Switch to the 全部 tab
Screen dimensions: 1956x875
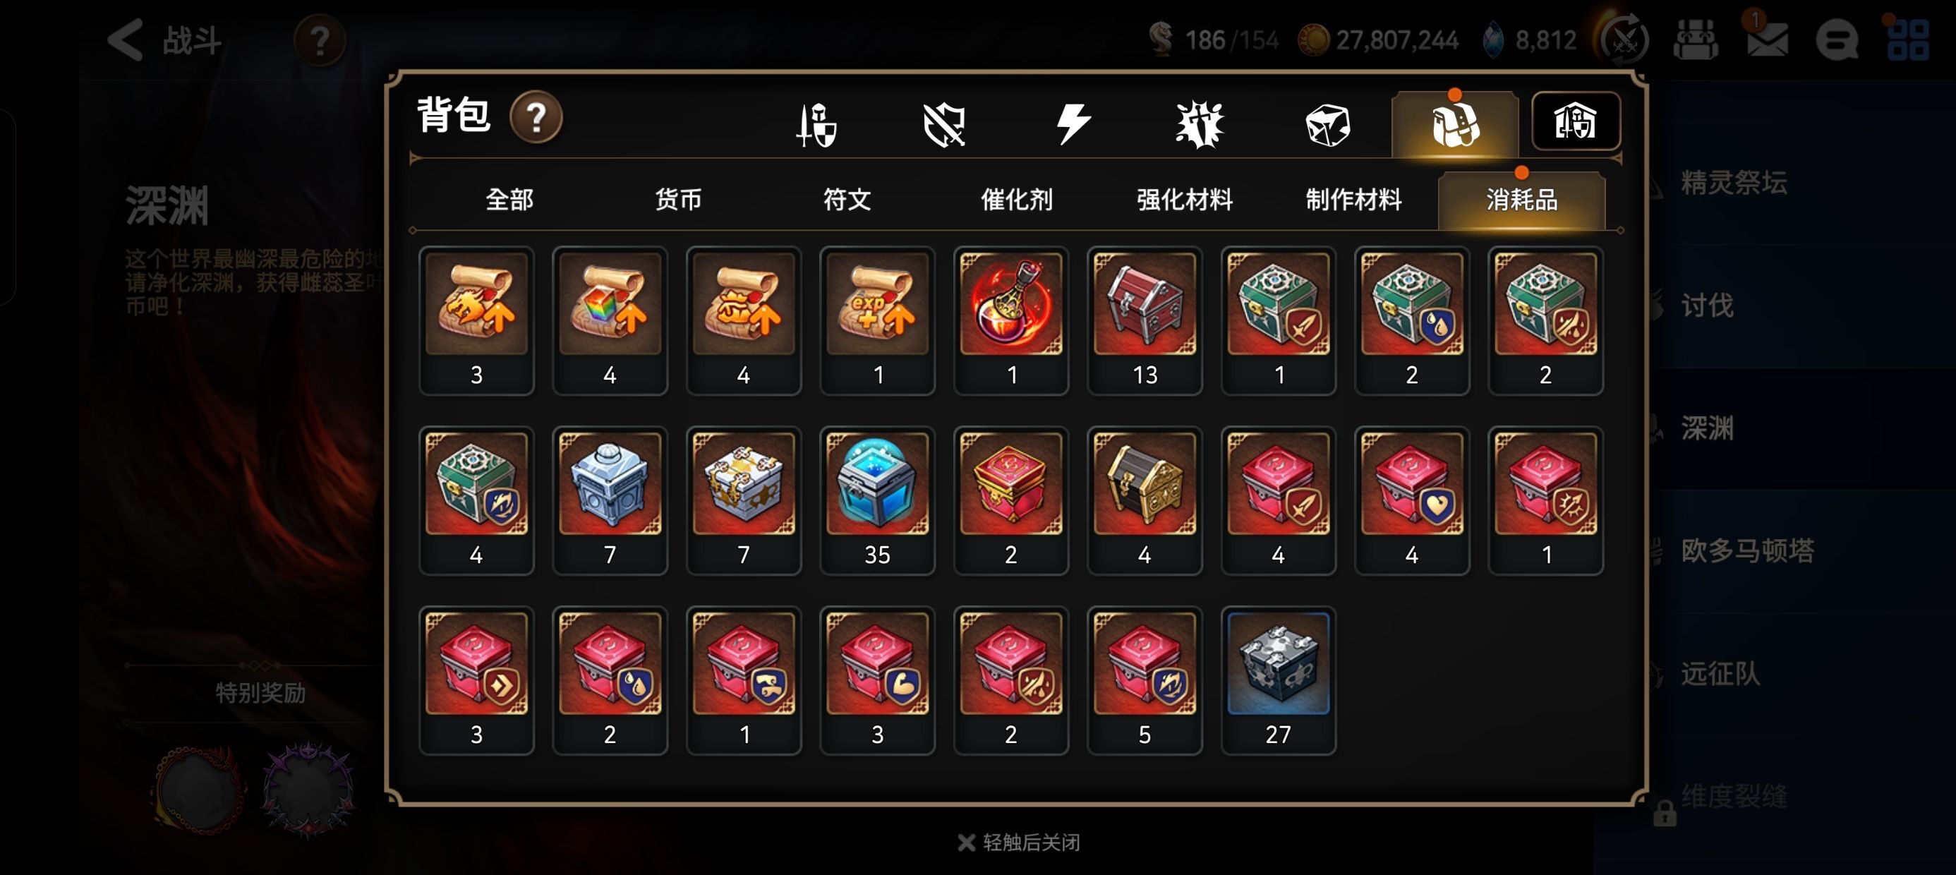coord(509,200)
